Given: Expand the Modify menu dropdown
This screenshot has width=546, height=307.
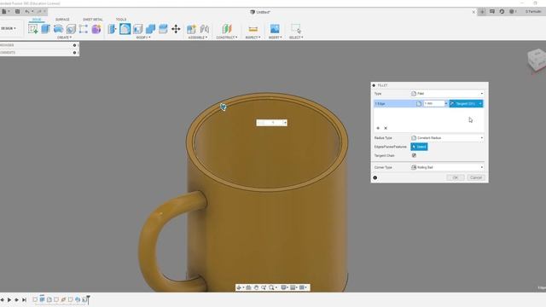Looking at the screenshot, I should (x=143, y=38).
